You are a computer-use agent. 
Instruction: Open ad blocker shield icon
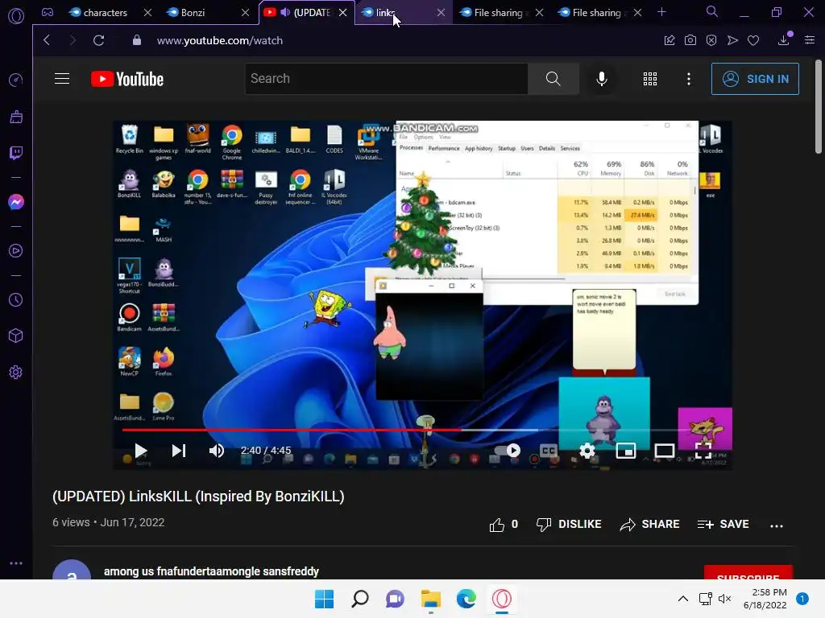711,40
